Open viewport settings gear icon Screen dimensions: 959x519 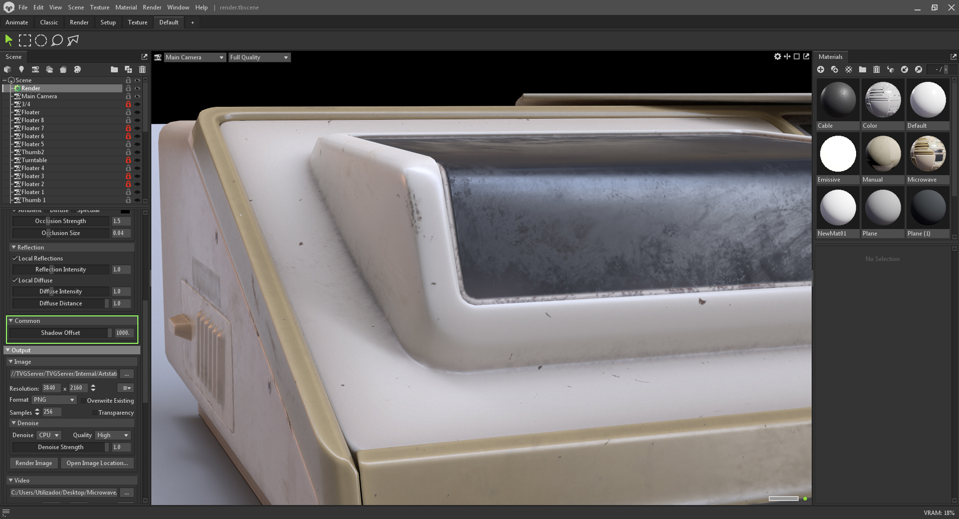[777, 57]
